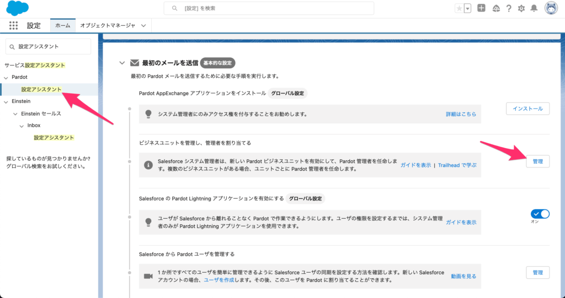Click the user avatar profile icon
Image resolution: width=565 pixels, height=298 pixels.
click(x=551, y=8)
